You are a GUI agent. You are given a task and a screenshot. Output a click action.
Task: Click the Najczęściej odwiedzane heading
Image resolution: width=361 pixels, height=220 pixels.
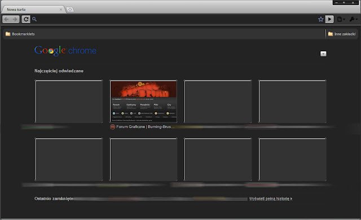click(59, 71)
